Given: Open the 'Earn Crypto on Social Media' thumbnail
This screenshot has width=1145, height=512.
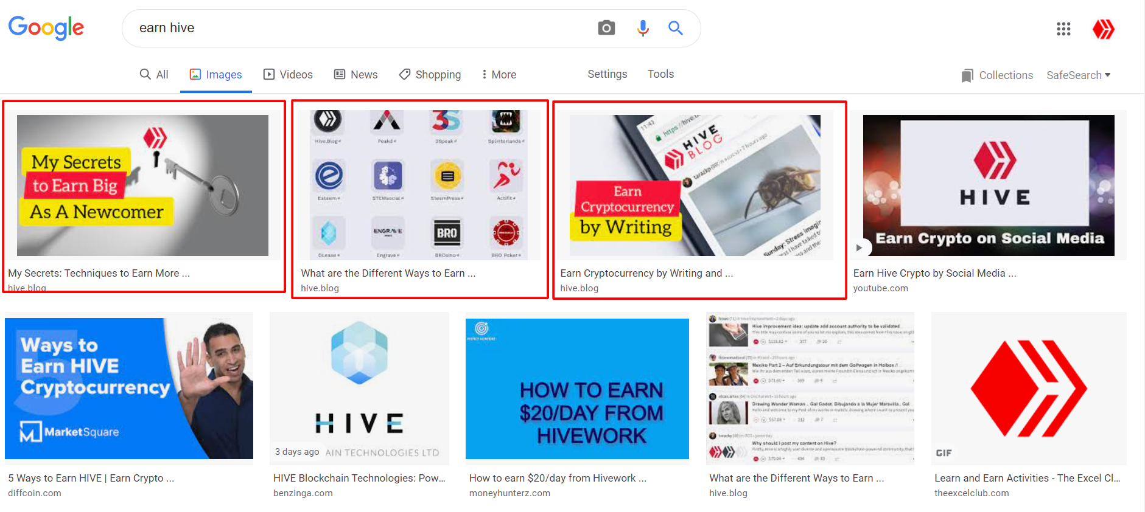Looking at the screenshot, I should tap(989, 185).
